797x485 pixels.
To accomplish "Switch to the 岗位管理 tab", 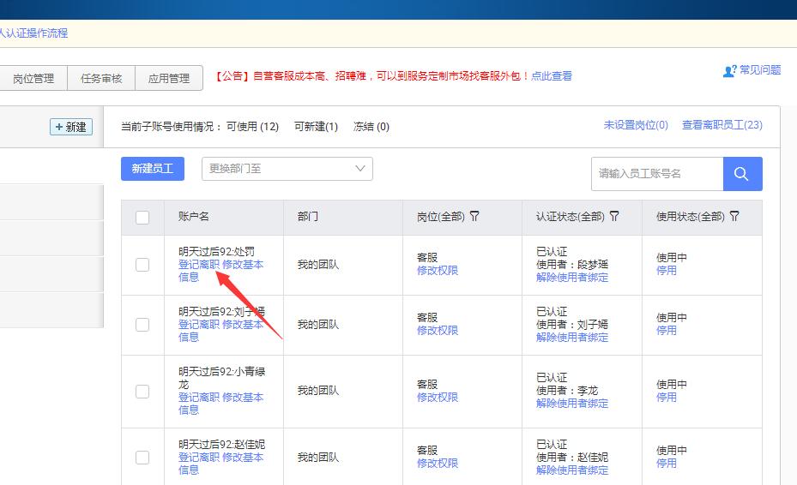I will 33,78.
